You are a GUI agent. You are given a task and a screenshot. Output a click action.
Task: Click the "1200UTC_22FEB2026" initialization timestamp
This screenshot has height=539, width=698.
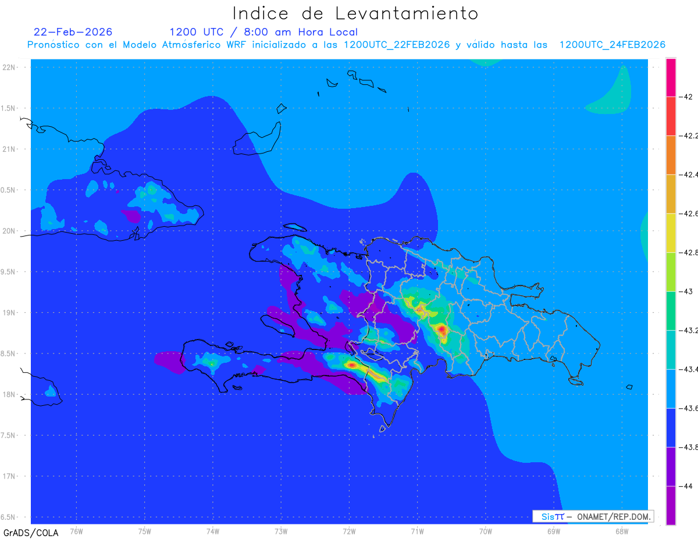[x=397, y=45]
